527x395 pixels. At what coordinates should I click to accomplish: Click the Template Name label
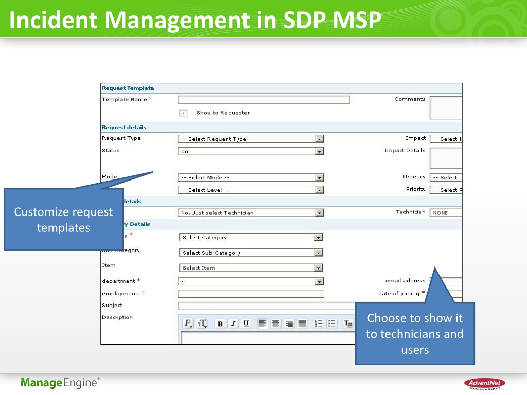125,99
